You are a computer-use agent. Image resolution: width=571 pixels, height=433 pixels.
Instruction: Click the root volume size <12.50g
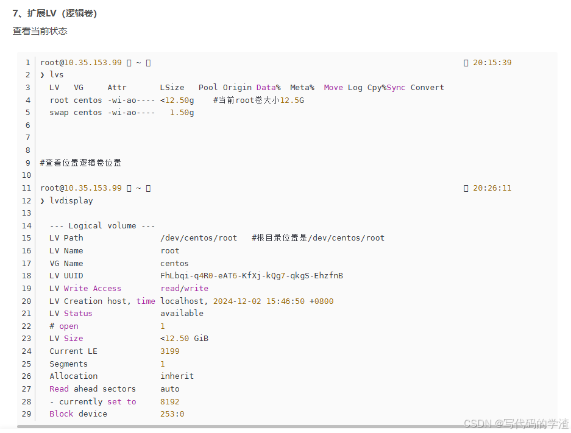pos(177,100)
